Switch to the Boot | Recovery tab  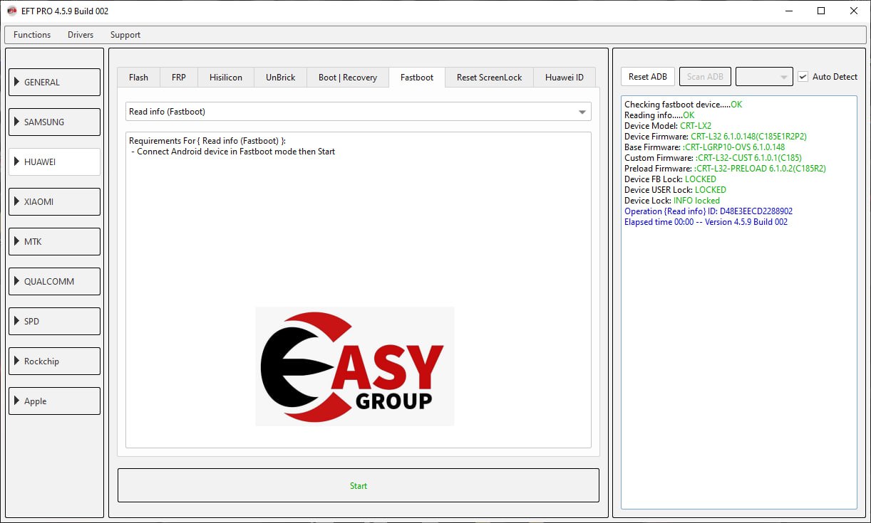[x=348, y=78]
